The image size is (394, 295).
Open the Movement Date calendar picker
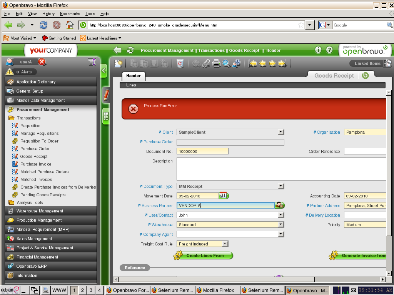coord(224,196)
